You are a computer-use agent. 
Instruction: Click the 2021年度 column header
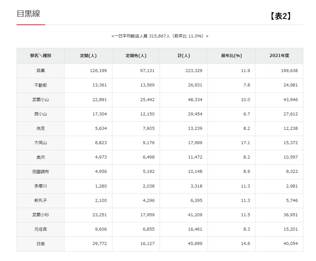279,56
